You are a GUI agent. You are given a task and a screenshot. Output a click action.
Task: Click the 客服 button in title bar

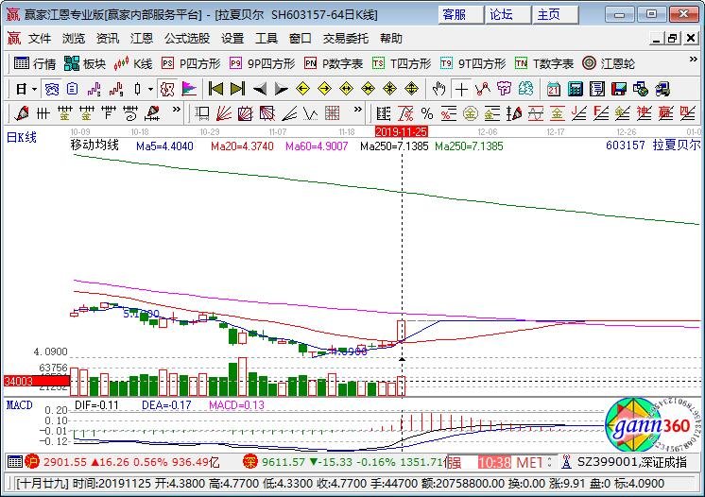coord(460,15)
